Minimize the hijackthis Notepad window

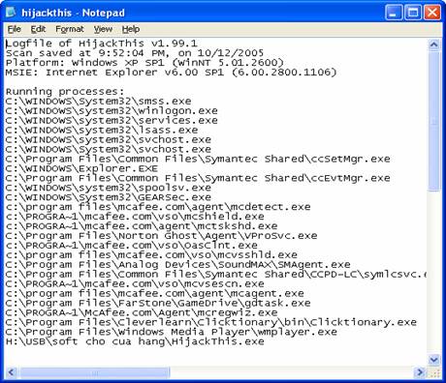394,13
